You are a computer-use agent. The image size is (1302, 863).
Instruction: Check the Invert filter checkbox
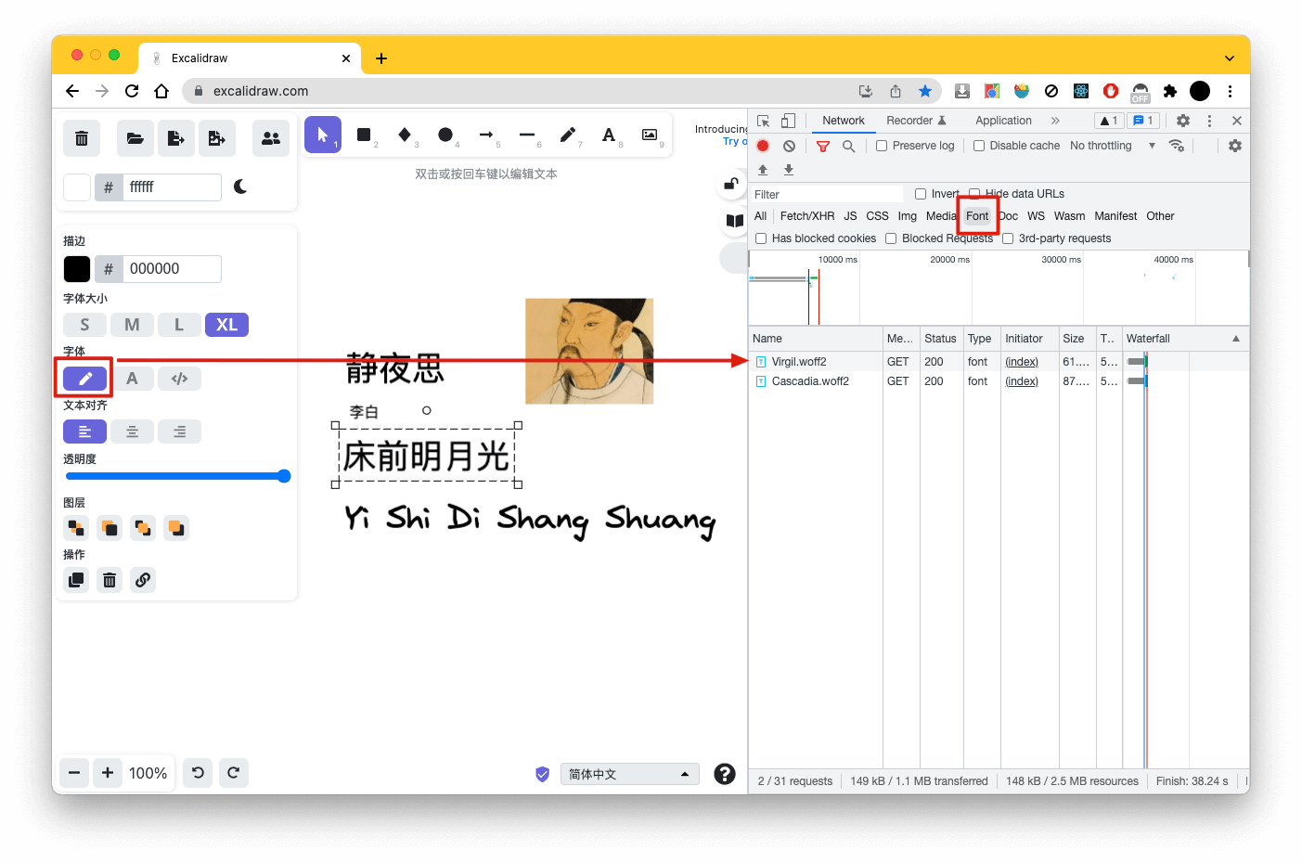(921, 194)
